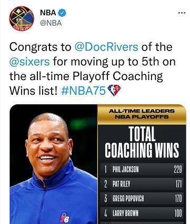Open the #NBA75 hashtag
This screenshot has height=224, width=190.
tap(83, 91)
